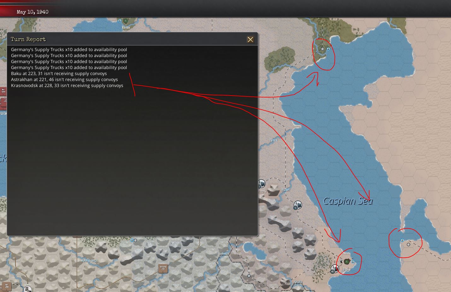Select the city circle beside the Turkish port anchor
The image size is (451, 292).
135,240
